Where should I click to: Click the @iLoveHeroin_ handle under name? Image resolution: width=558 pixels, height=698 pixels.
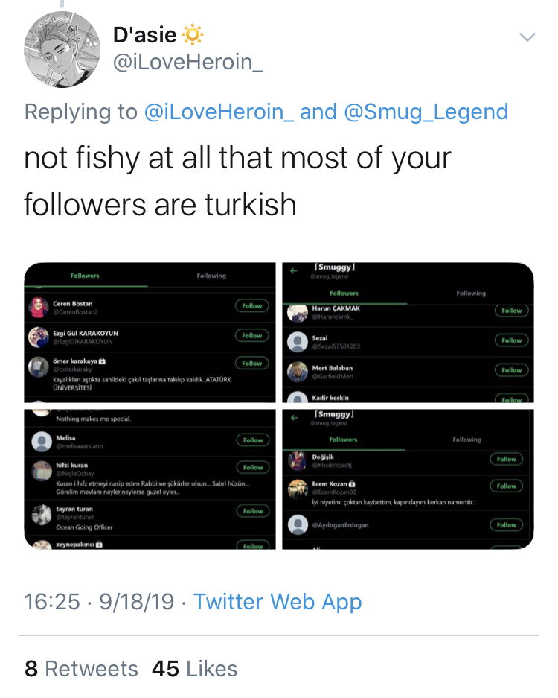point(187,62)
